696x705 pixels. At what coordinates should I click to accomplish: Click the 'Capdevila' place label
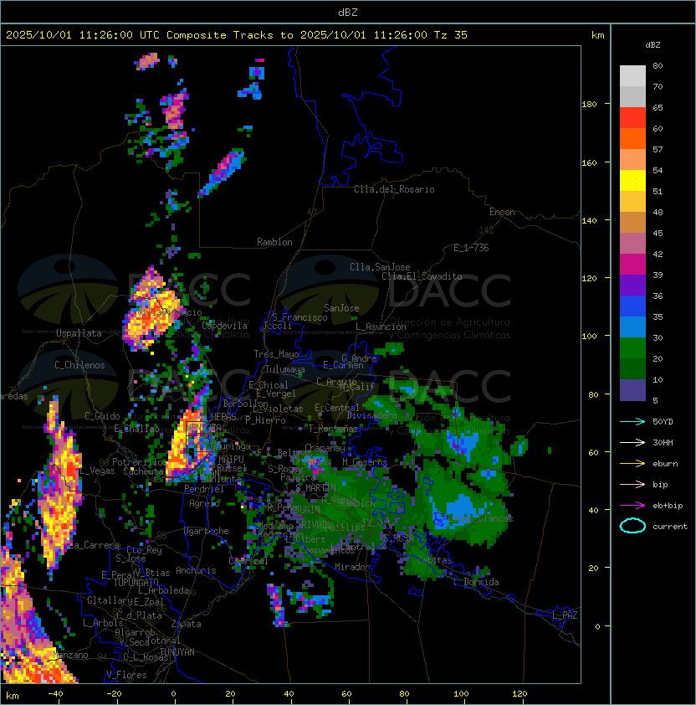pyautogui.click(x=225, y=326)
